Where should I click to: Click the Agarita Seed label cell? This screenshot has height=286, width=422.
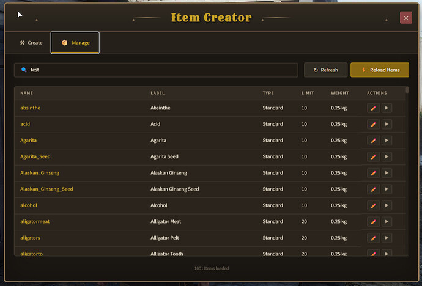(165, 156)
